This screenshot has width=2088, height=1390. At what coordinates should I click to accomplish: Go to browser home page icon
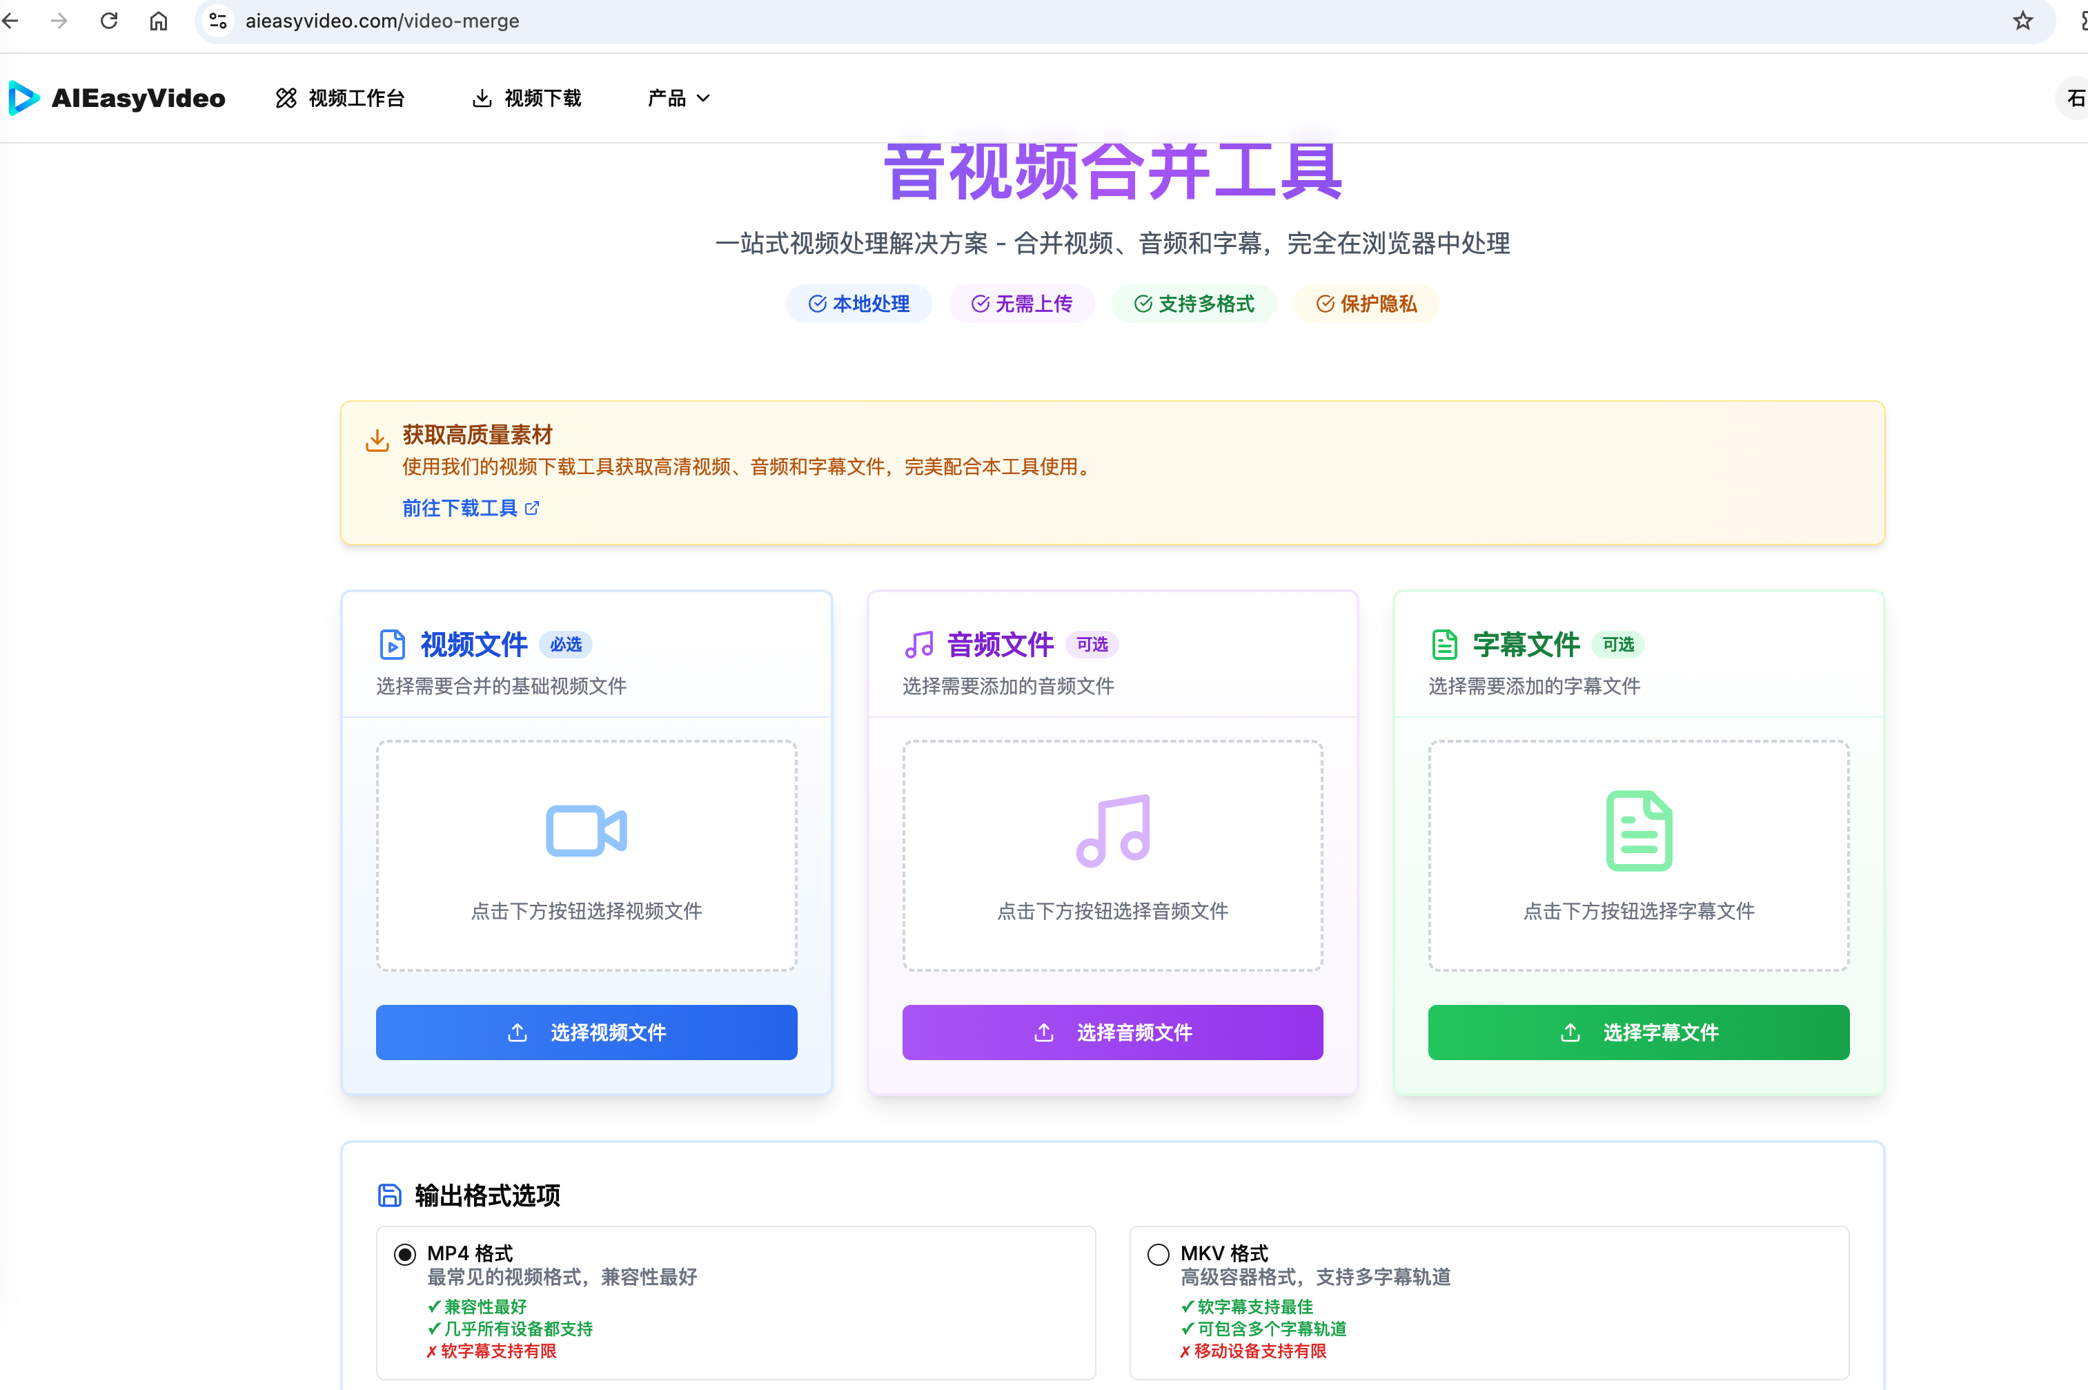click(159, 21)
